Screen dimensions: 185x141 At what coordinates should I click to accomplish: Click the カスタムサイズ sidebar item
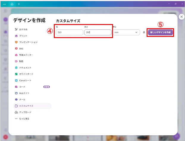pyautogui.click(x=32, y=106)
